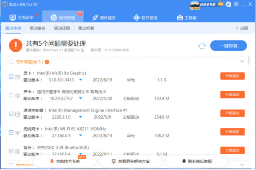The height and width of the screenshot is (170, 256).
Task: Click the 硬件信息 rocket icon
Action: point(95,18)
